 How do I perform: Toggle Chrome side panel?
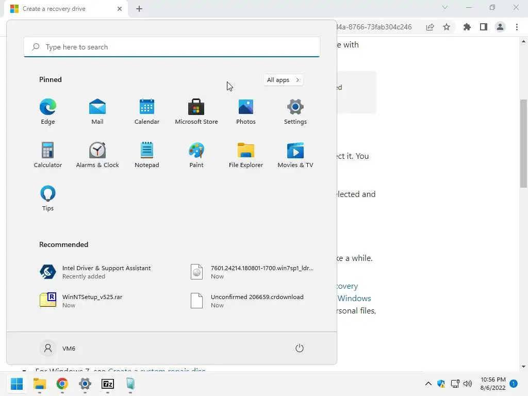(484, 27)
